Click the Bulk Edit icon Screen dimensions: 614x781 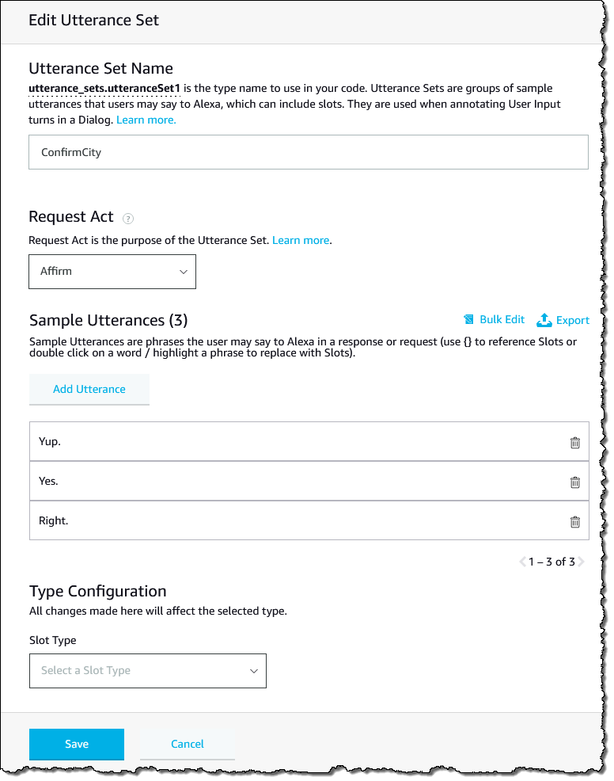click(x=468, y=320)
